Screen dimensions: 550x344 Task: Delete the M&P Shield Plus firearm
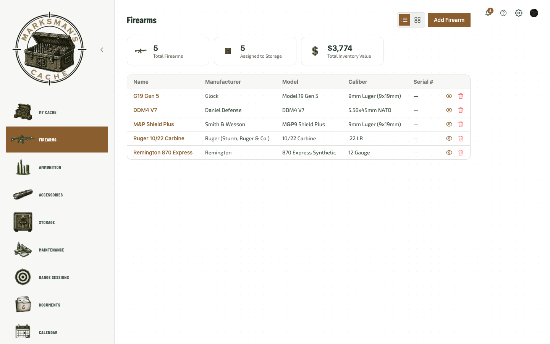(x=461, y=124)
